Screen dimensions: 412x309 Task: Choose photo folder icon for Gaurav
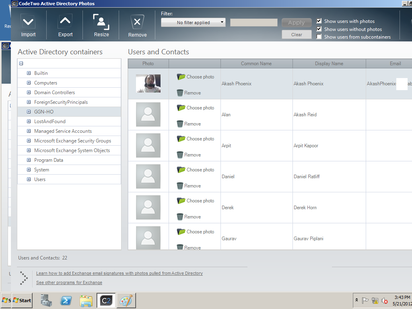tap(181, 232)
